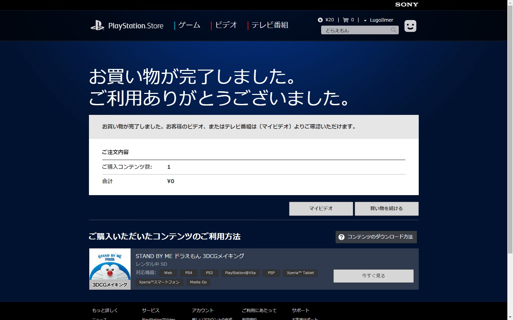
Task: Open コンテンツのダウンロード方法 help button
Action: point(376,237)
